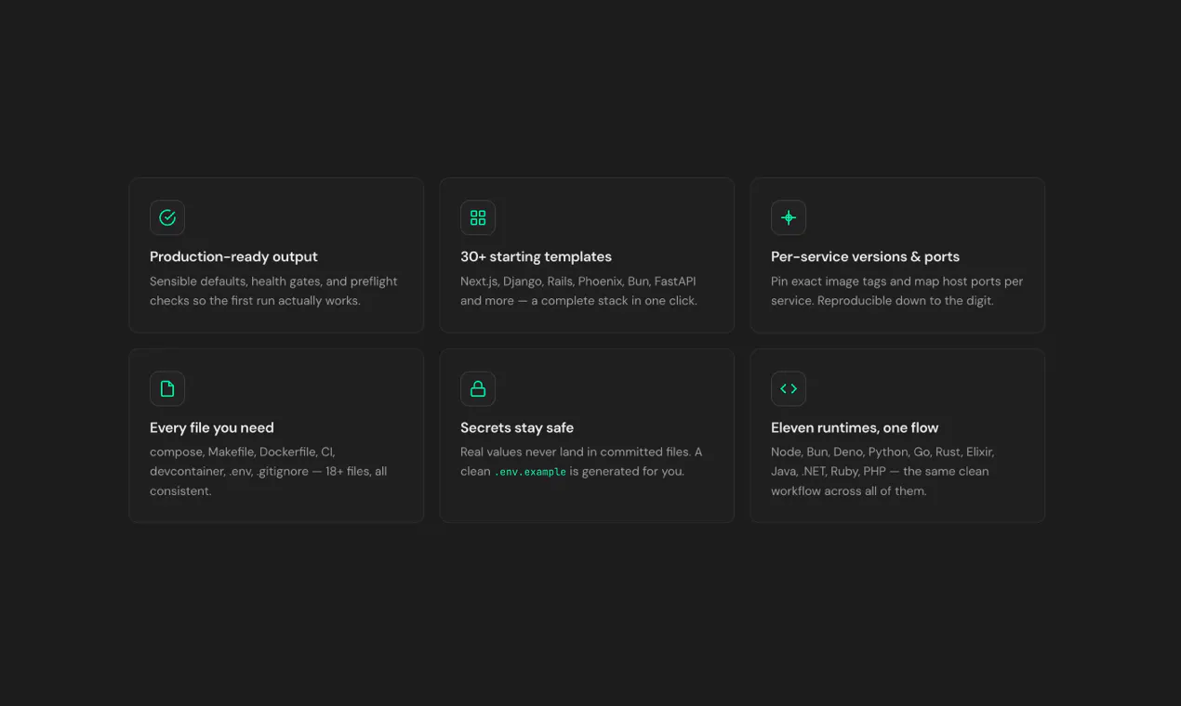1181x706 pixels.
Task: Select the Production-ready output heading
Action: [233, 256]
